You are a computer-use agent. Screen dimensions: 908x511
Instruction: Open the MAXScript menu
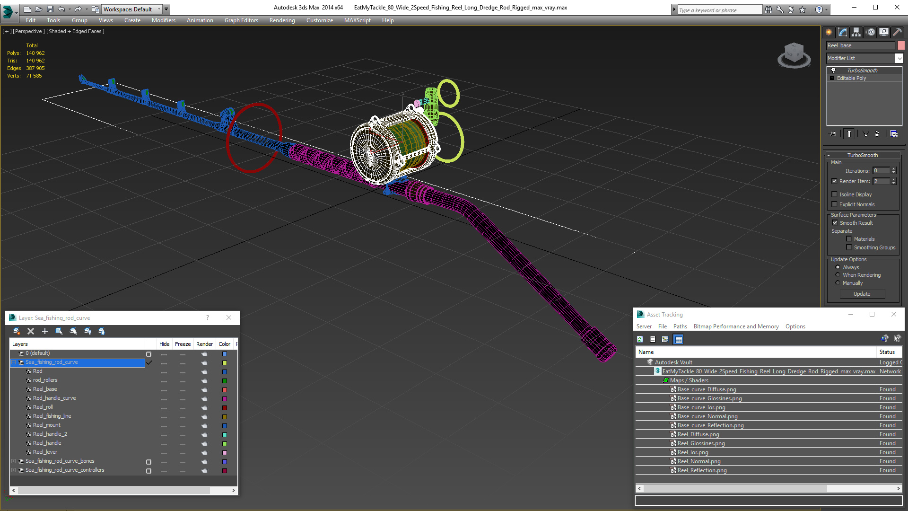(358, 20)
